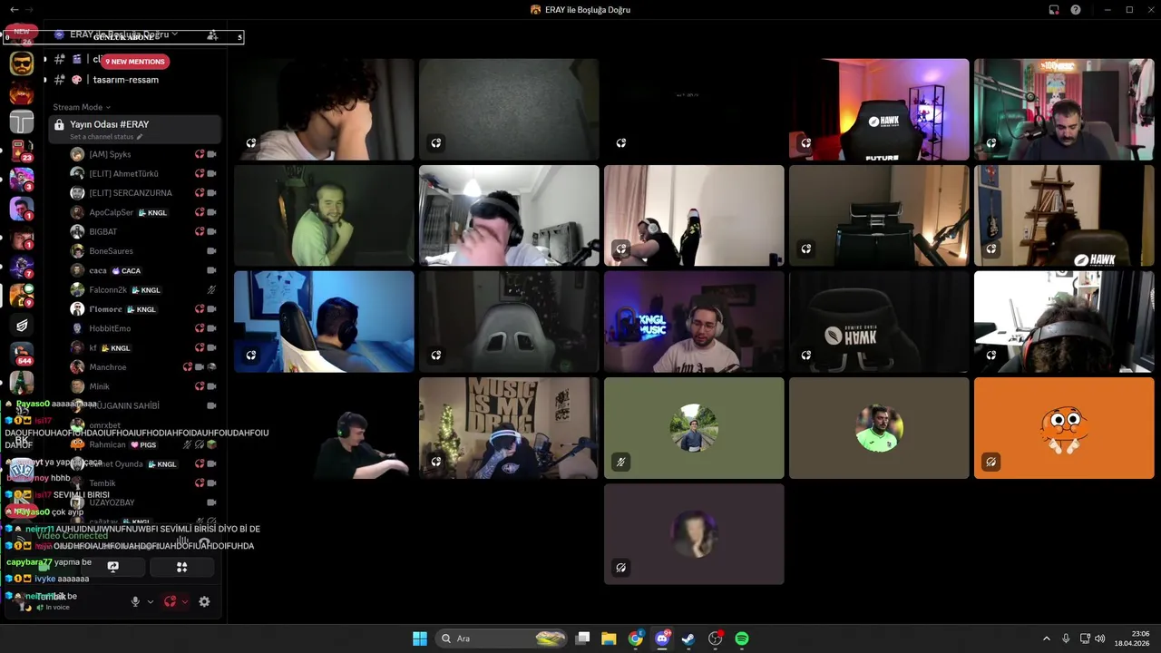Click the deafened icon next to BIGBAT
This screenshot has height=653, width=1161.
[x=200, y=231]
